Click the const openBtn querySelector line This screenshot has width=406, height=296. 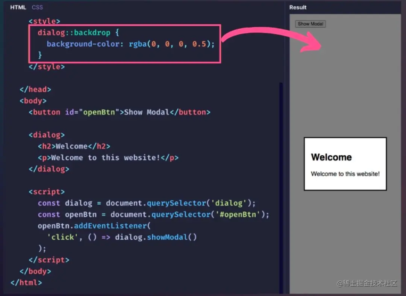pyautogui.click(x=153, y=214)
